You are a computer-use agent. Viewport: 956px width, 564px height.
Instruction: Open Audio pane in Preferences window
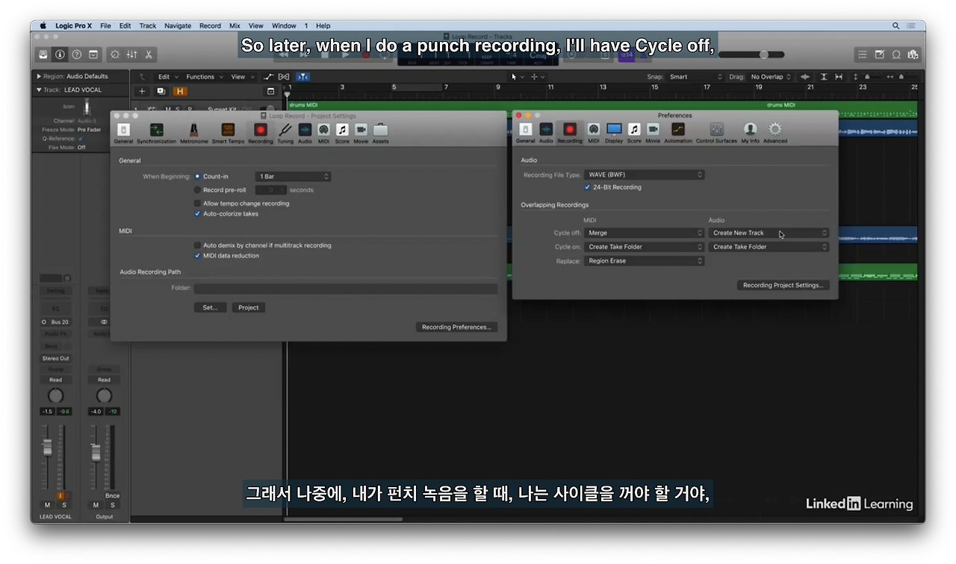coord(546,133)
